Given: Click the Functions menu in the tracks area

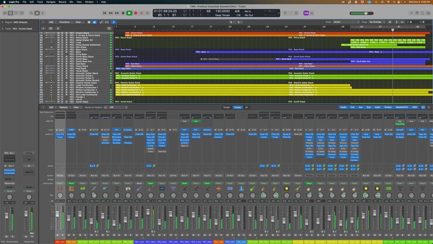Looking at the screenshot, I should tap(63, 22).
